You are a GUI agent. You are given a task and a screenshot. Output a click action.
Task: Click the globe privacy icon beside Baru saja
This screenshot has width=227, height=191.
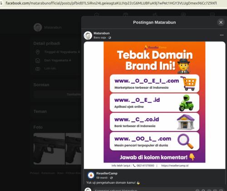(110, 38)
